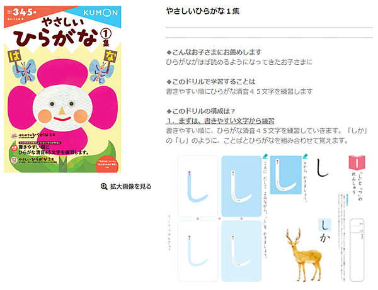Click the な sign held by right butterfly
This screenshot has width=378, height=290.
click(x=111, y=57)
